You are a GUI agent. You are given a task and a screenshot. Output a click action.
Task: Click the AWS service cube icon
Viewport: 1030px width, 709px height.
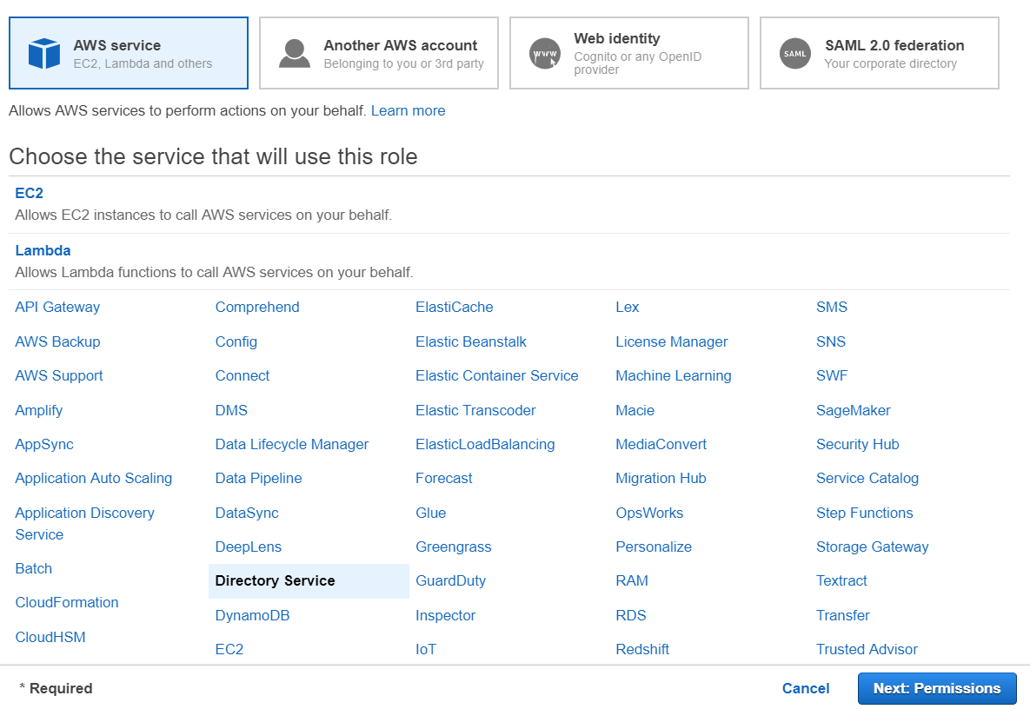point(44,53)
